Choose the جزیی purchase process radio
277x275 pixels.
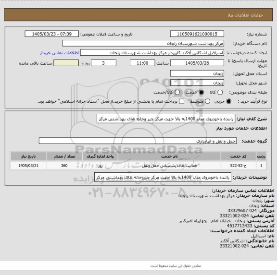229,101
